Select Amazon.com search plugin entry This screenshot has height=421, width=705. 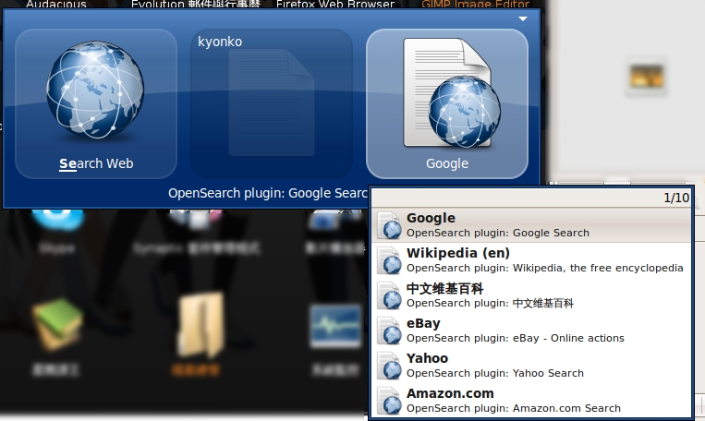pos(530,400)
